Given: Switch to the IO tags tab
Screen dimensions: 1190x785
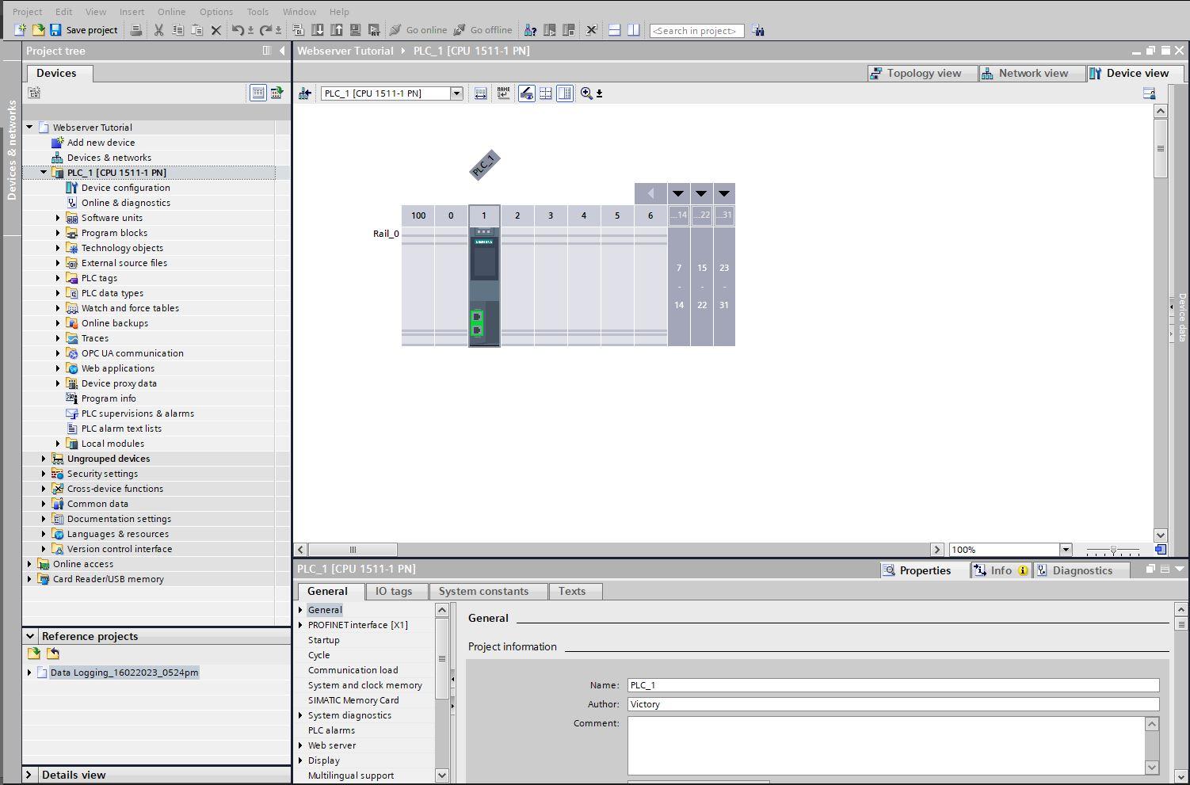Looking at the screenshot, I should click(x=395, y=591).
